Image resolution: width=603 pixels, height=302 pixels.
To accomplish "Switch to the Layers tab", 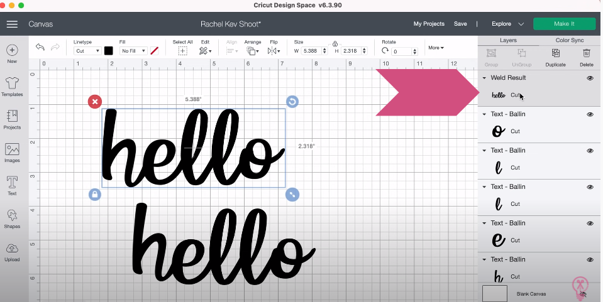I will pyautogui.click(x=508, y=40).
